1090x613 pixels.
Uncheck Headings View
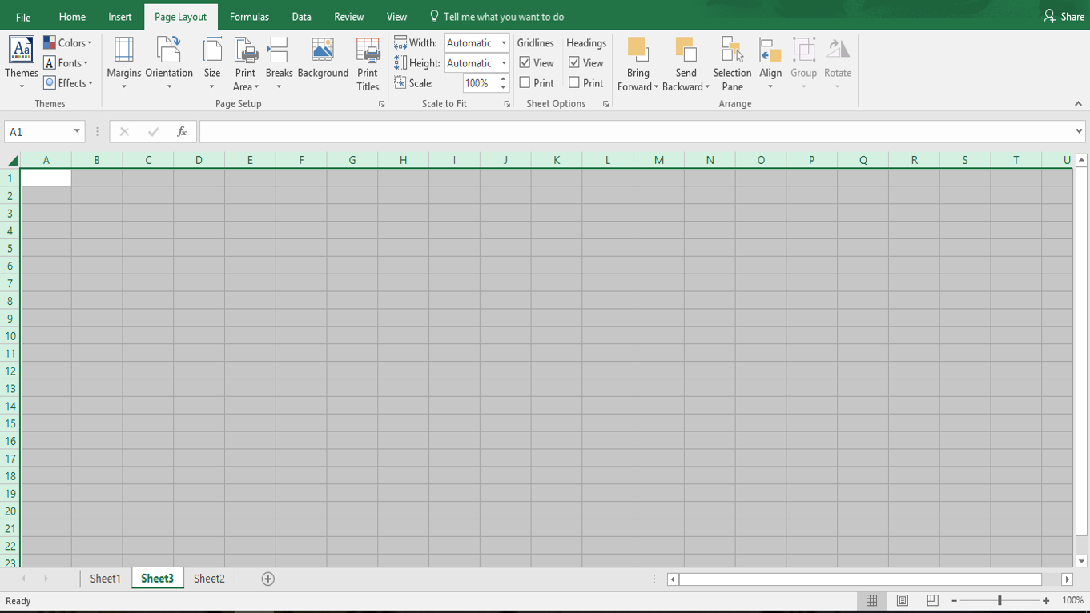click(x=574, y=62)
